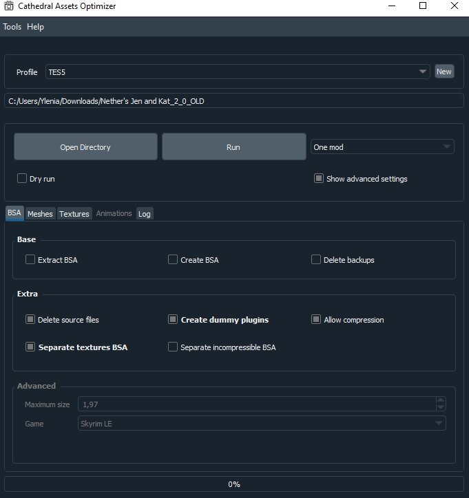Toggle Create dummy plugins checkbox
Viewport: 469px width, 498px height.
click(x=173, y=319)
